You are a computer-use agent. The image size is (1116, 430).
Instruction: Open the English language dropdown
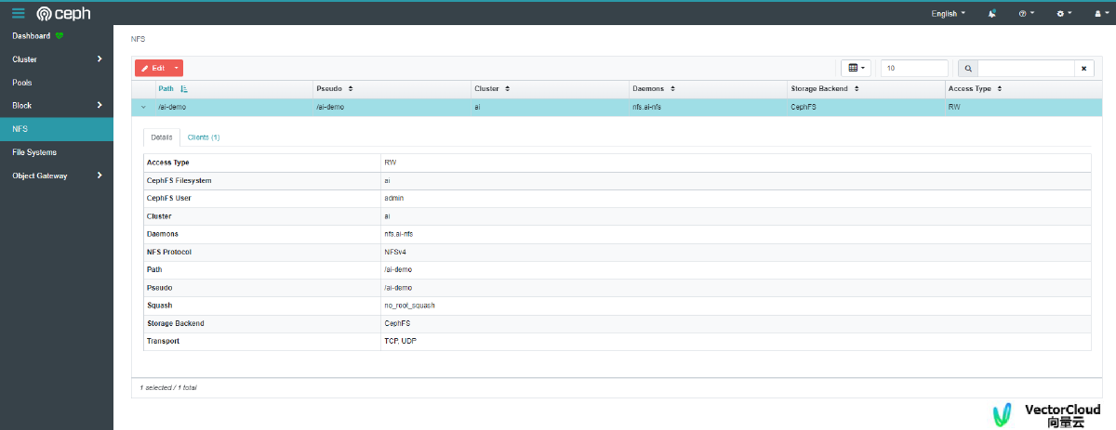pos(949,13)
